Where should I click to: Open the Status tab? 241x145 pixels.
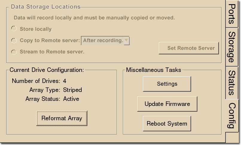coord(232,83)
